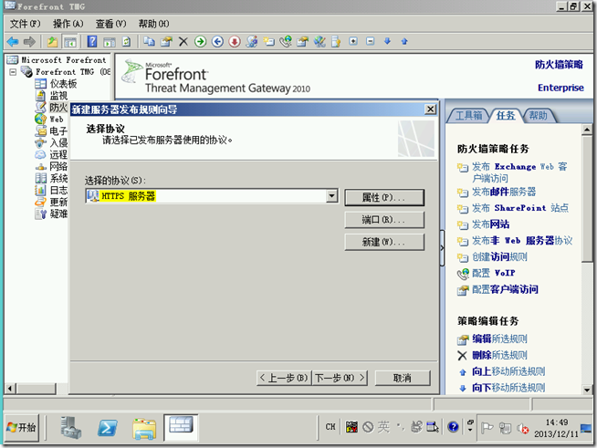Open the 文件(F) menu
Viewport: 597px width, 448px height.
[x=25, y=24]
